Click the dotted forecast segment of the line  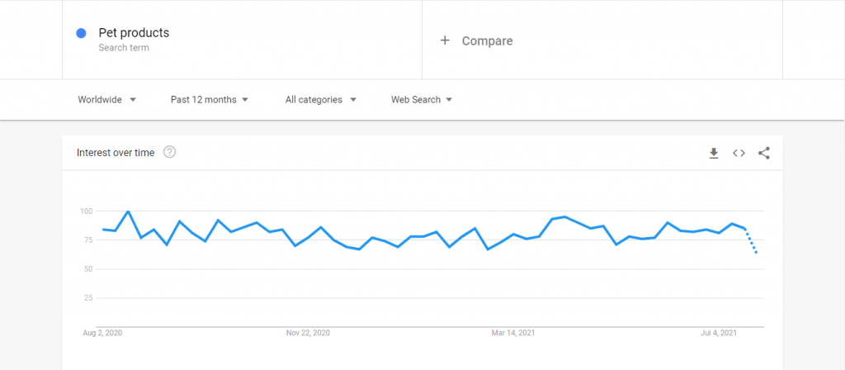(x=751, y=240)
